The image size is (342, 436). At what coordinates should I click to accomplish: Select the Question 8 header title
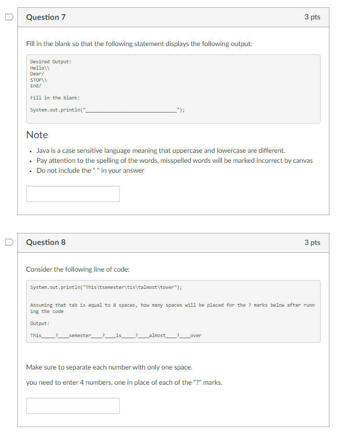pyautogui.click(x=46, y=242)
